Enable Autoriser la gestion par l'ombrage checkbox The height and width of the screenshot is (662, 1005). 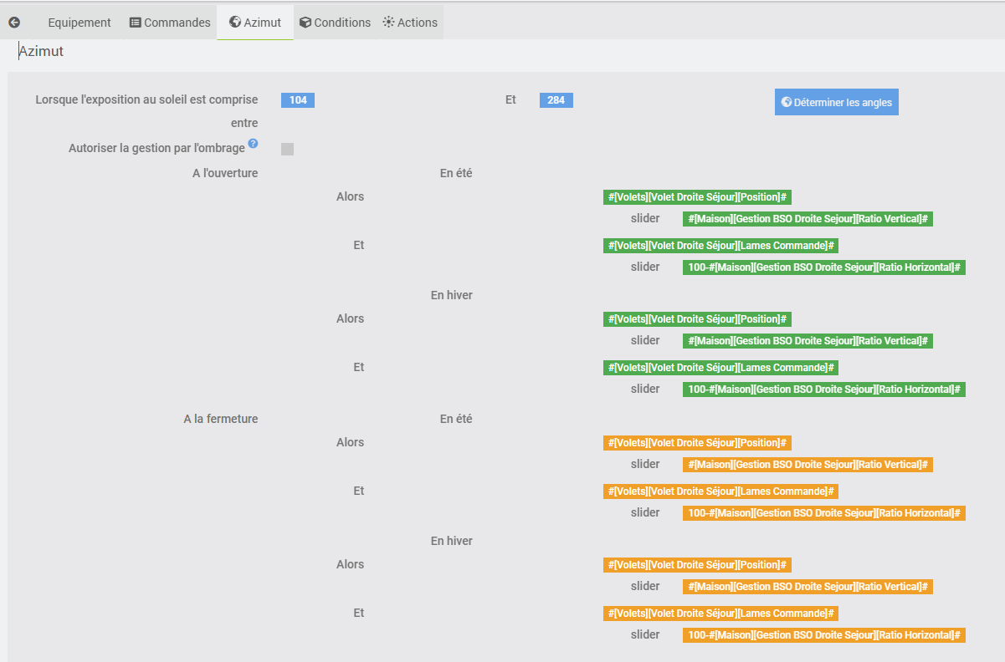(x=287, y=149)
